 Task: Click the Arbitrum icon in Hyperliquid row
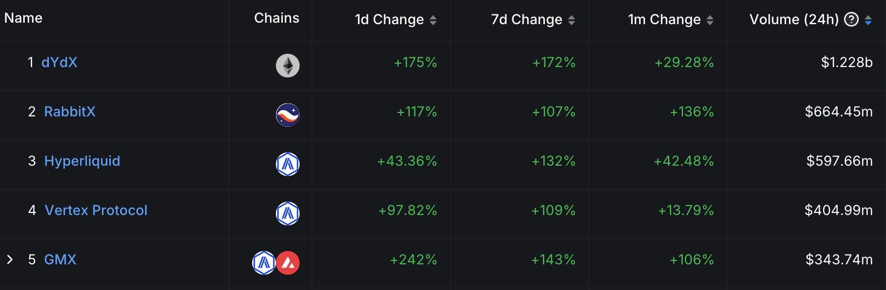[x=287, y=164]
